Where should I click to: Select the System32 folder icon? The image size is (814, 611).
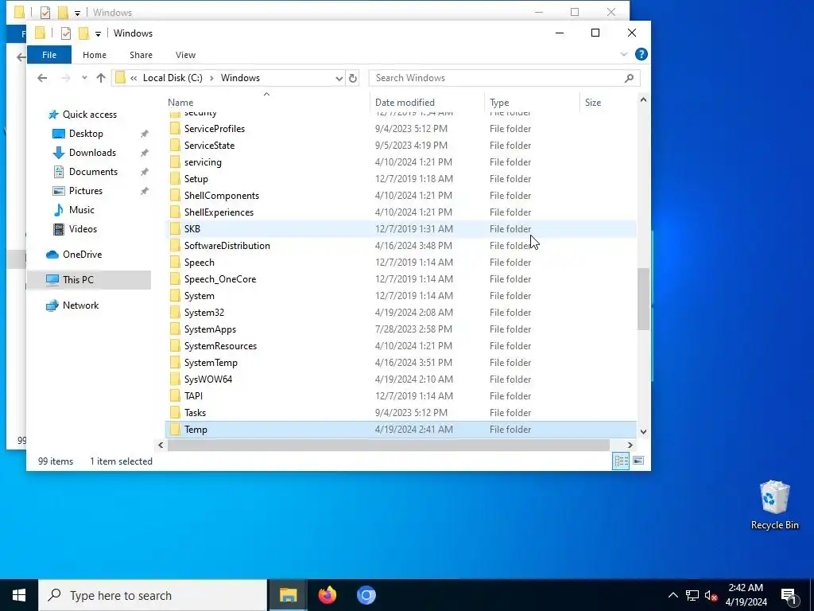click(x=176, y=312)
